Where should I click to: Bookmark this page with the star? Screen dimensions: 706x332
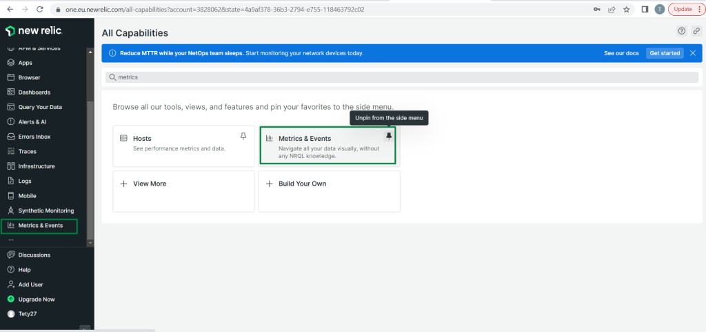(x=626, y=9)
